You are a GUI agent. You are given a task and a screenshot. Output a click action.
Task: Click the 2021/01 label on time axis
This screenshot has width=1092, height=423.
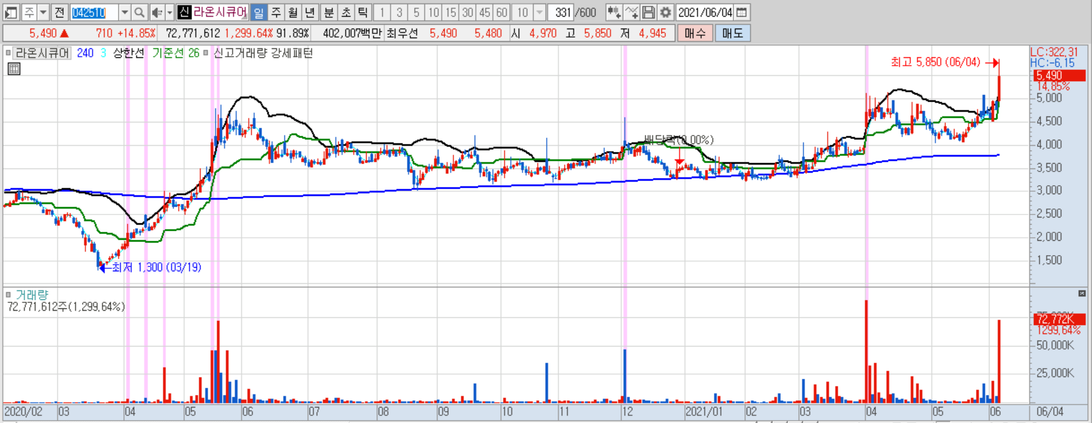click(x=704, y=412)
